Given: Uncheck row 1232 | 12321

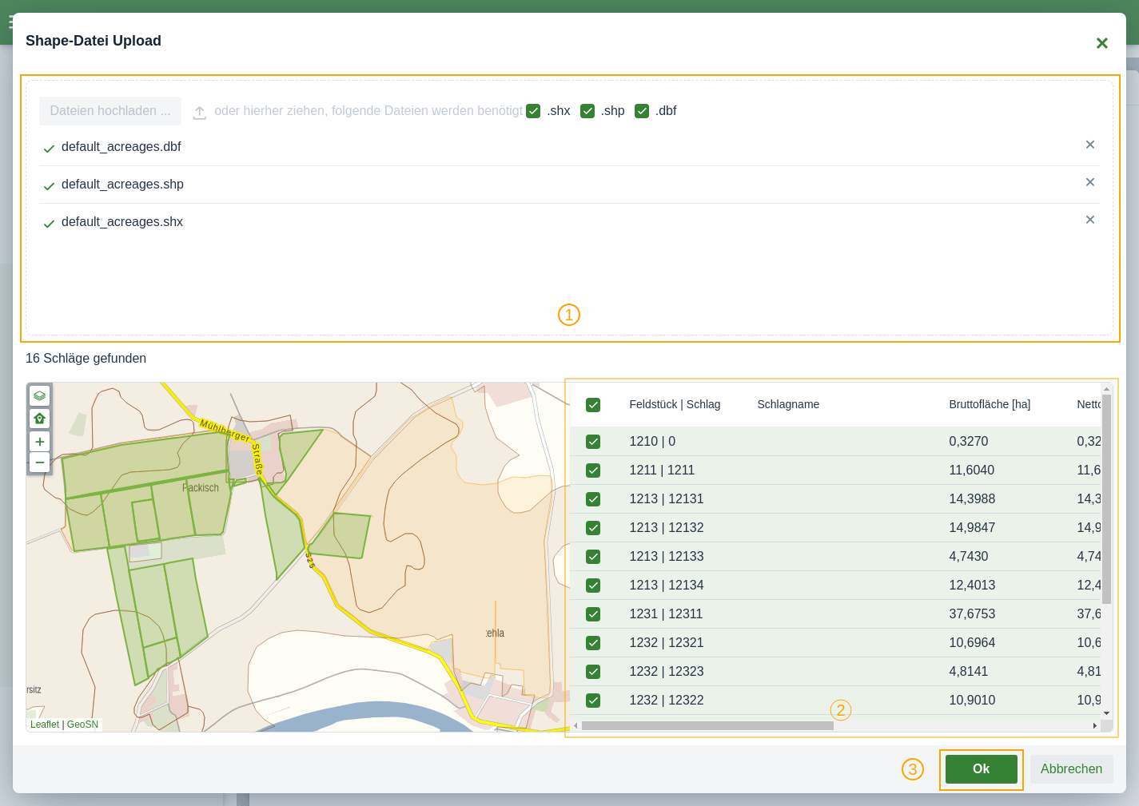Looking at the screenshot, I should pos(593,643).
